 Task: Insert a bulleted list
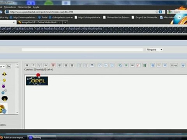[79, 65]
